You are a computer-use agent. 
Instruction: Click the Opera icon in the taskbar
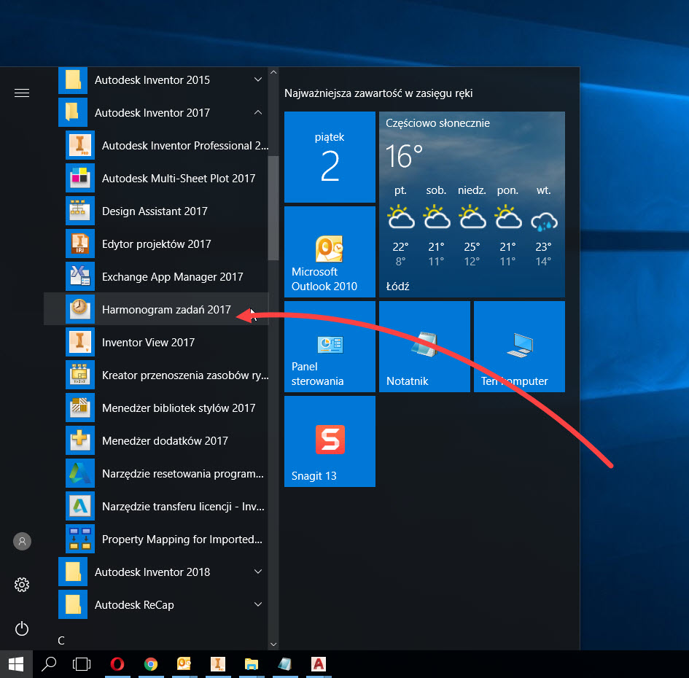[117, 664]
